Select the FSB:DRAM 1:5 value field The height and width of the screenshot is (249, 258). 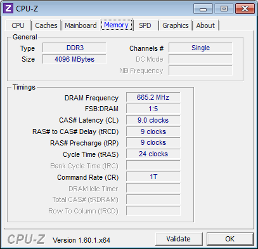[153, 109]
